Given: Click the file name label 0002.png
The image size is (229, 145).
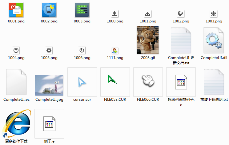Looking at the screenshot, I should tap(49, 21).
